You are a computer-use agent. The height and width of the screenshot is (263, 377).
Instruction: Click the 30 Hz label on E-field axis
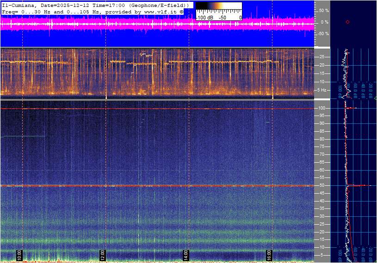click(322, 217)
